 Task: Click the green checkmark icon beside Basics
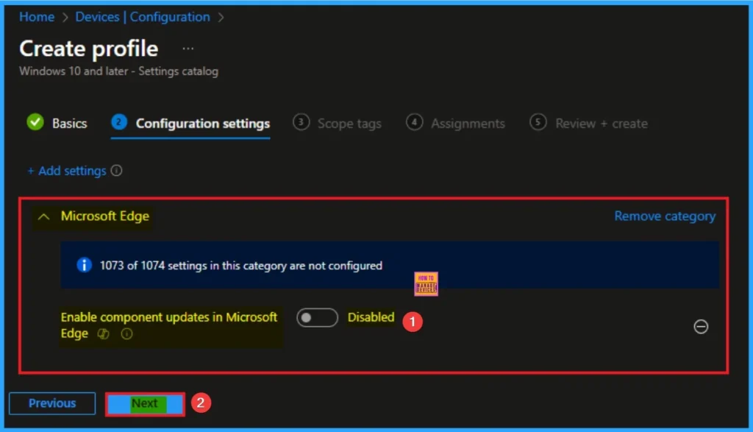pyautogui.click(x=35, y=123)
